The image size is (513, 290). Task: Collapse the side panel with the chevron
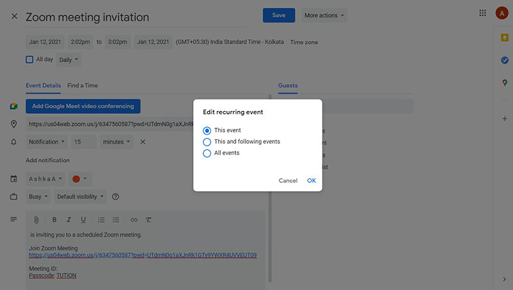point(504,279)
